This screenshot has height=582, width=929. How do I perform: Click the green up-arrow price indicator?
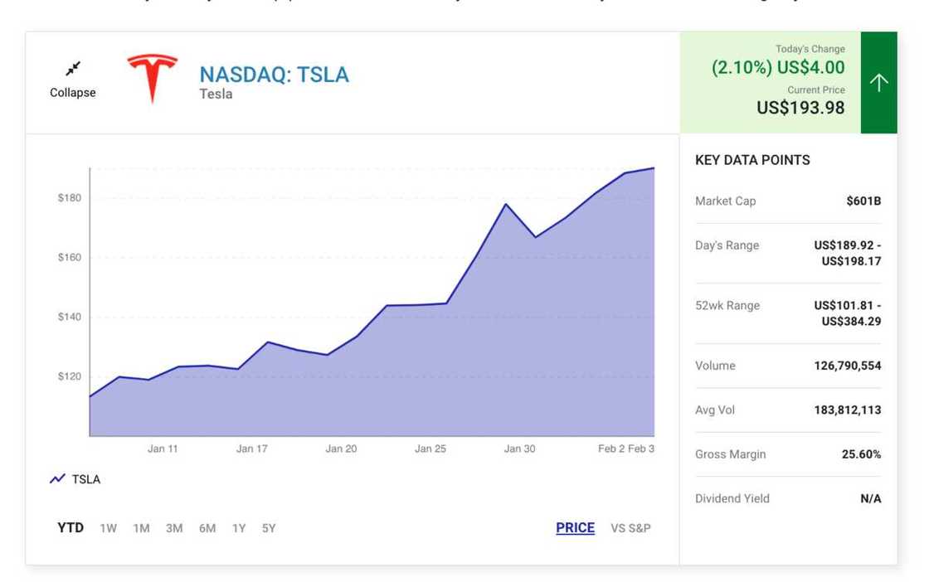click(878, 82)
